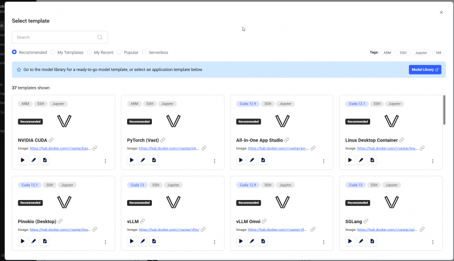Click the template list vertical scrollbar
The image size is (454, 261).
pos(444,110)
